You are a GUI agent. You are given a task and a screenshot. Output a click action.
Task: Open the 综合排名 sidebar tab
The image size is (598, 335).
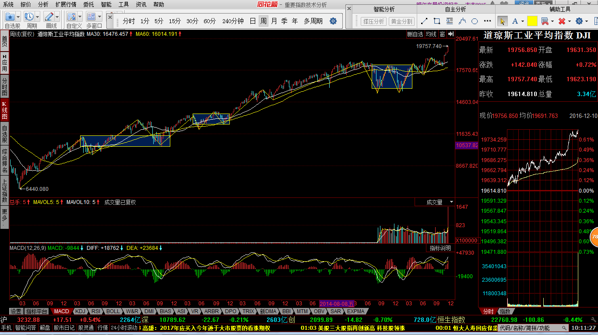click(4, 160)
